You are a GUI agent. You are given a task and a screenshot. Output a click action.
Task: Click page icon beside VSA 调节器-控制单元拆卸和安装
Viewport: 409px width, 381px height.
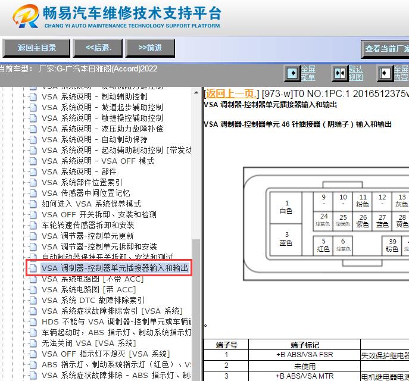click(33, 246)
